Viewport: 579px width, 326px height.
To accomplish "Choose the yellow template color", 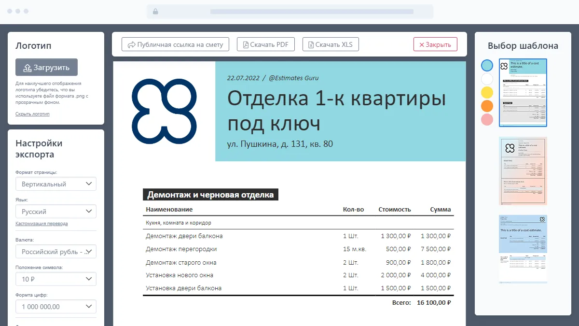I will (487, 92).
